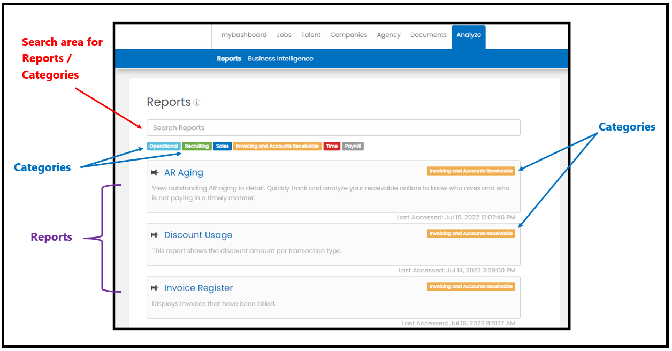Click 'Last Accessed: Jul 14, 2022 3:59:00 PM'
Screen dimensions: 672x351
click(457, 271)
